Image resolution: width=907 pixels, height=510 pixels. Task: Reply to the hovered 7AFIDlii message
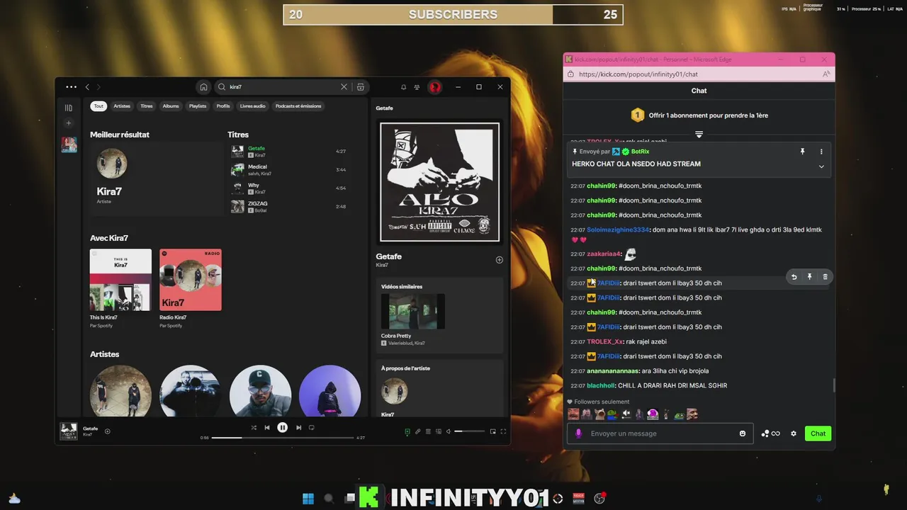(794, 277)
